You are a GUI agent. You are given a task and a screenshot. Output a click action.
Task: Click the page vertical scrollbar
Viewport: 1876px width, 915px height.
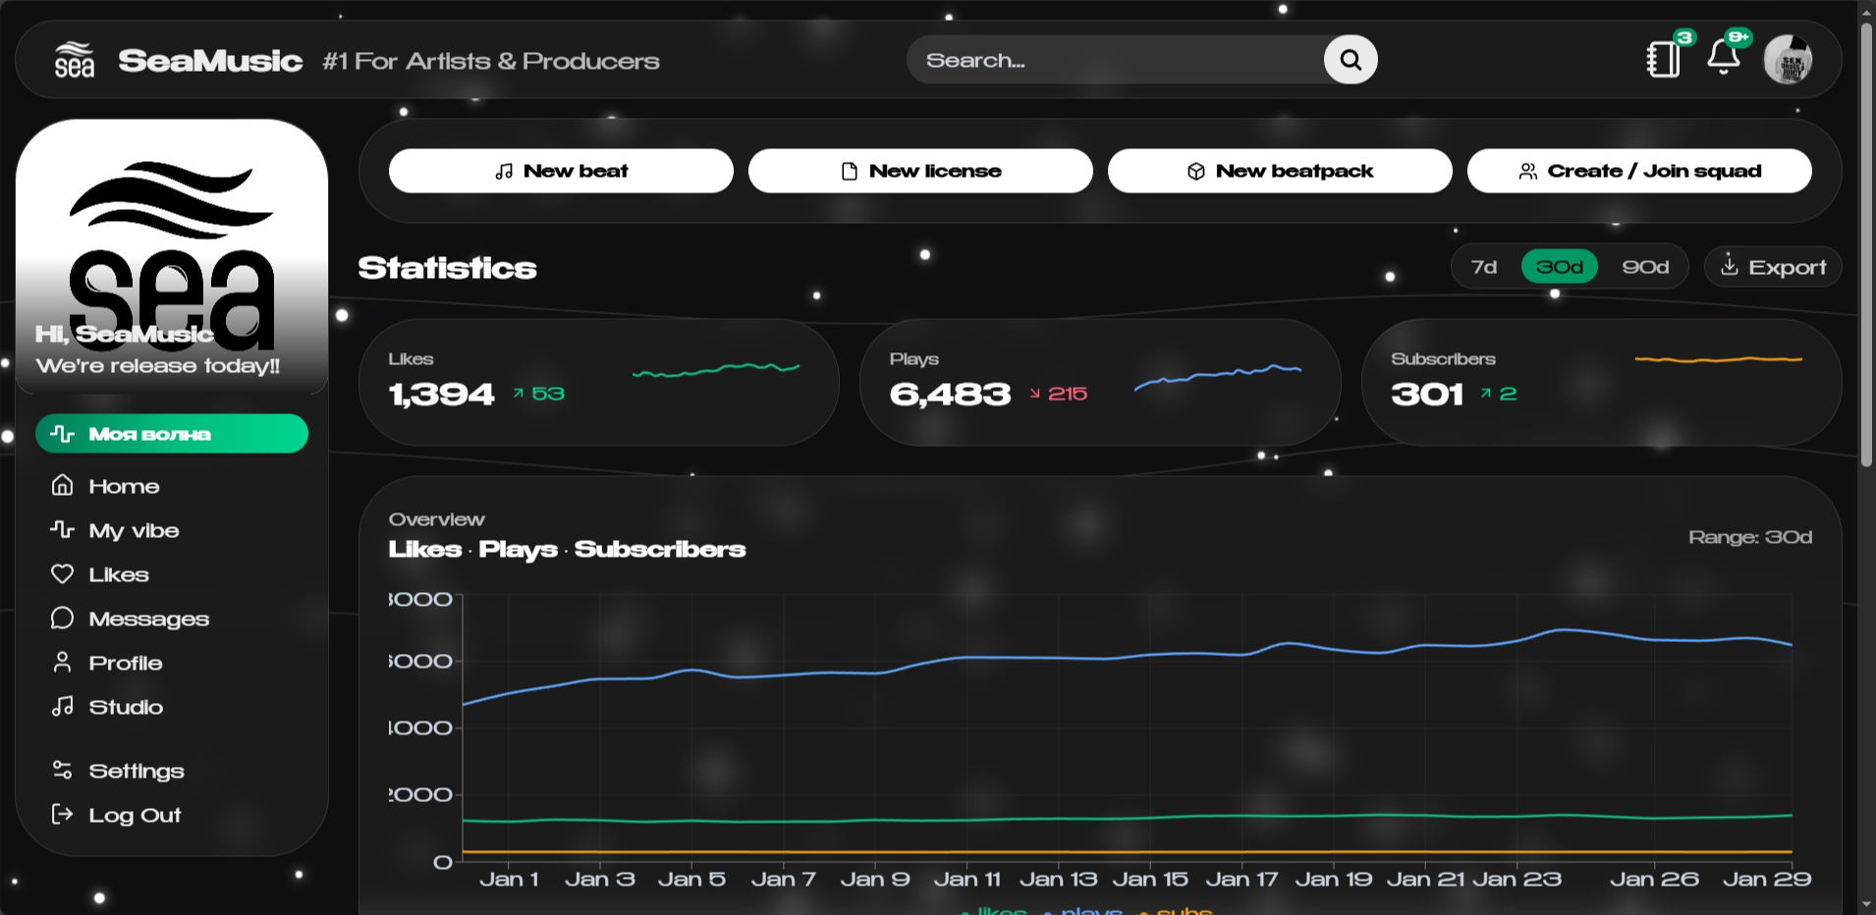(x=1866, y=245)
